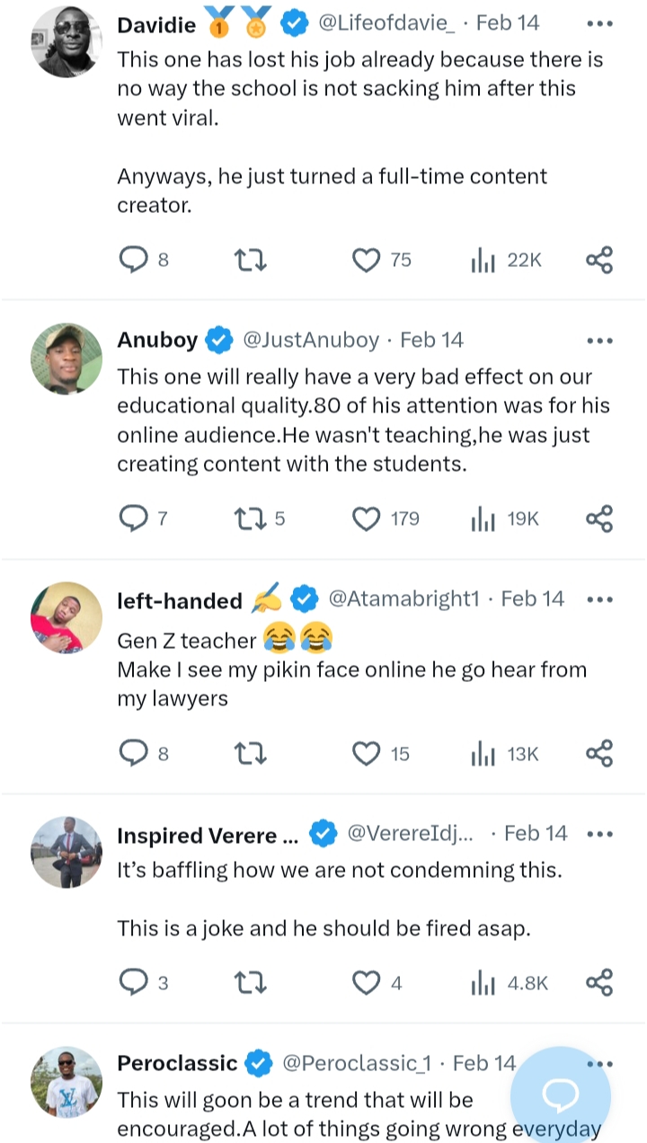Like Inspired Verere's tweet
The width and height of the screenshot is (647, 1143).
point(367,983)
